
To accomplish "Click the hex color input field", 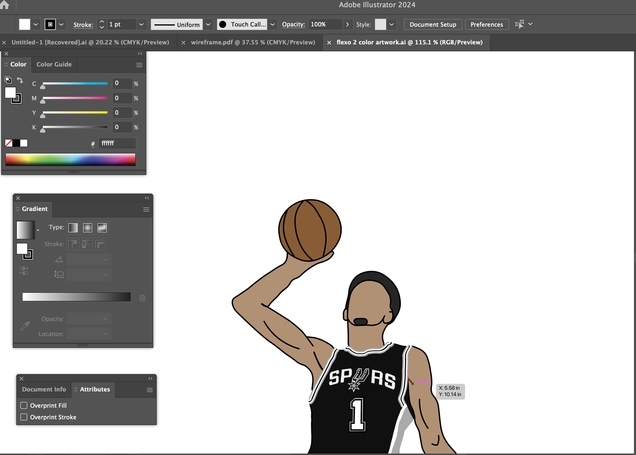I will 117,143.
